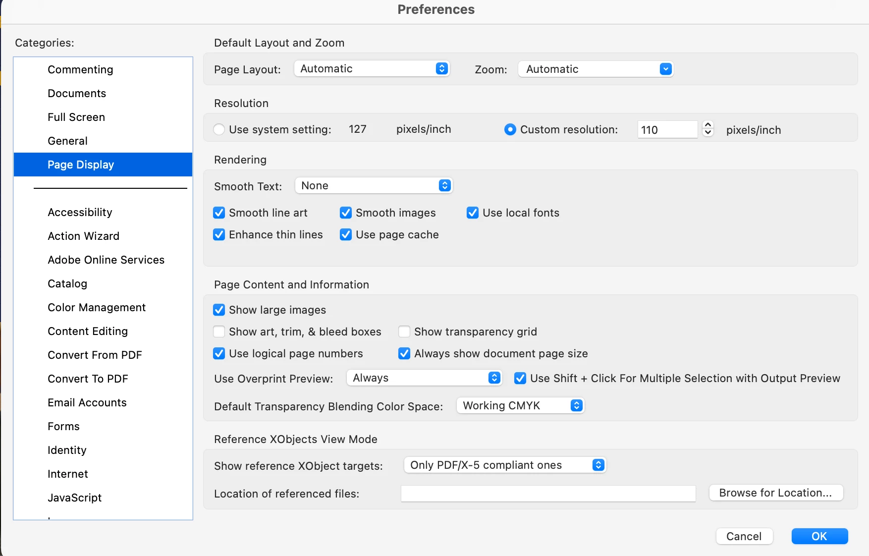Enable Show art, trim, & bleed boxes
869x556 pixels.
(219, 332)
